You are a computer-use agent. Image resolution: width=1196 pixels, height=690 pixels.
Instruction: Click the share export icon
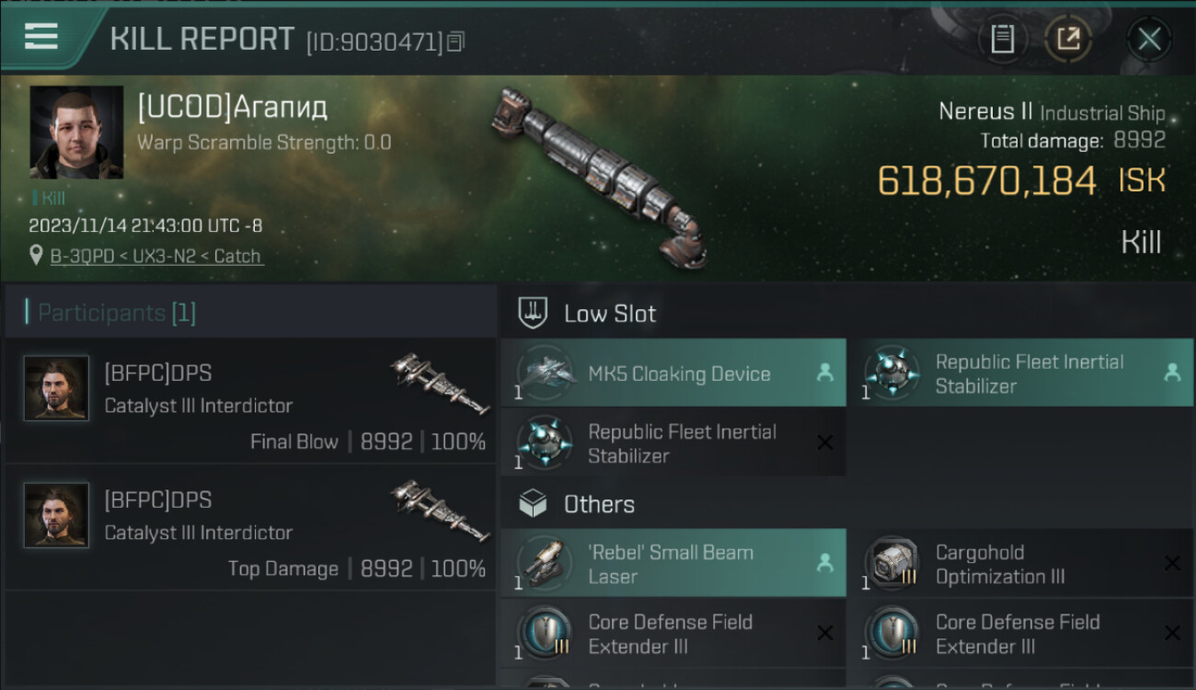1067,39
